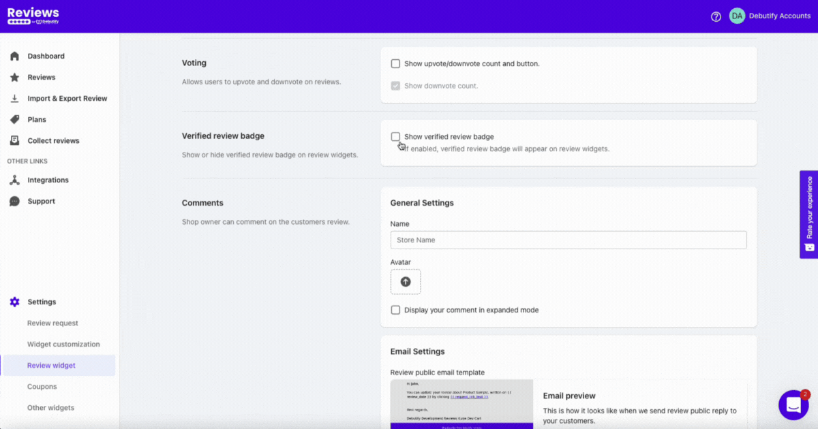Viewport: 818px width, 429px height.
Task: Open the Dashboard menu item
Action: [46, 56]
